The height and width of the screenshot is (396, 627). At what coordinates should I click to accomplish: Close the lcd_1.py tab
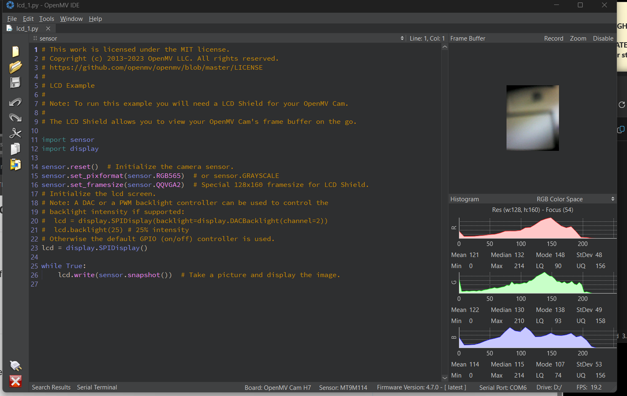pos(48,28)
